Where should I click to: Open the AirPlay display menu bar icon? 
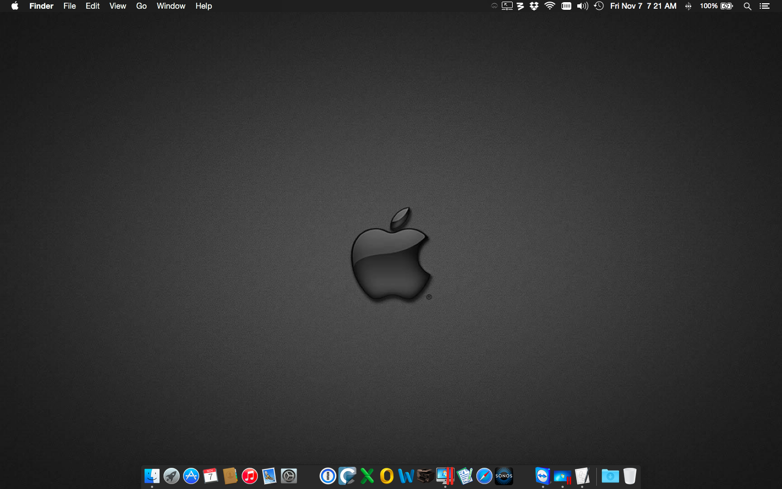[x=507, y=6]
